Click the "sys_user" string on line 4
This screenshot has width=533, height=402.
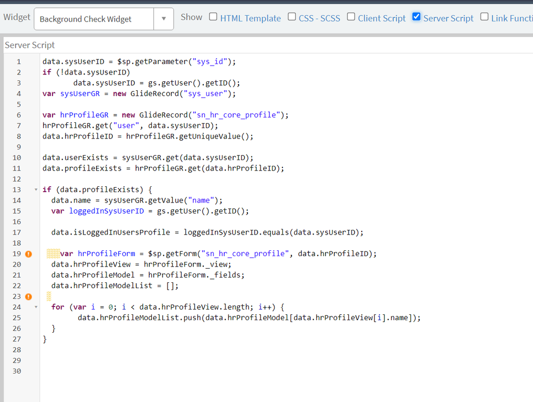pyautogui.click(x=206, y=93)
